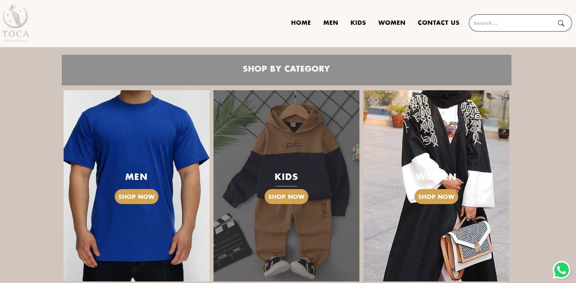Image resolution: width=576 pixels, height=283 pixels.
Task: Click the Arabic tagline under the TOCA logo
Action: click(x=16, y=40)
